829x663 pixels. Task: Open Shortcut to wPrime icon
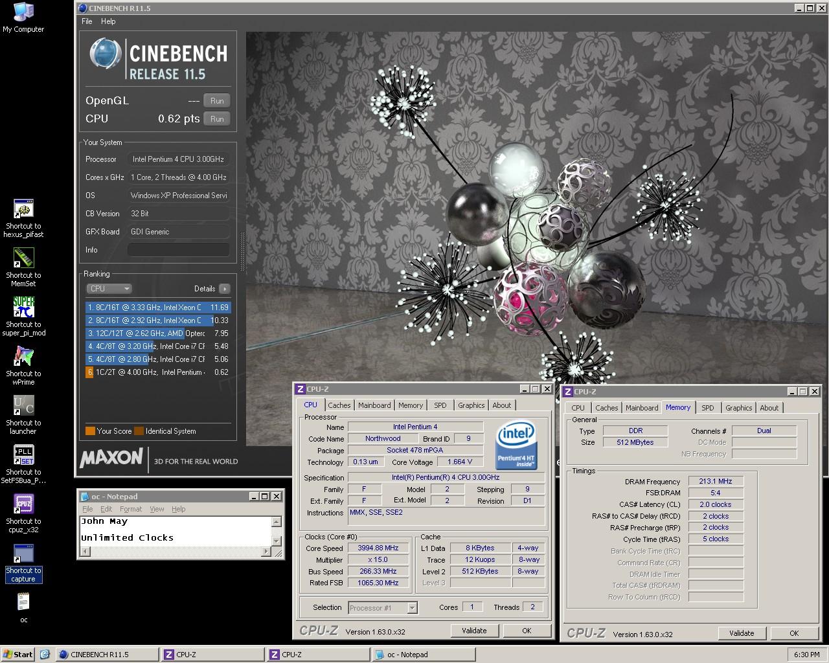(x=23, y=366)
